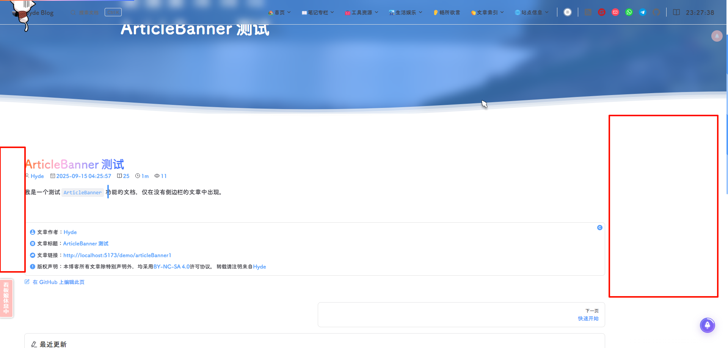Click the red Gitee icon
Screen dimensions: 728x348
(x=602, y=12)
